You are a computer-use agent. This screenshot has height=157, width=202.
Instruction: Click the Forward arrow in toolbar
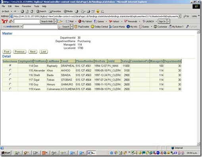click(15, 12)
